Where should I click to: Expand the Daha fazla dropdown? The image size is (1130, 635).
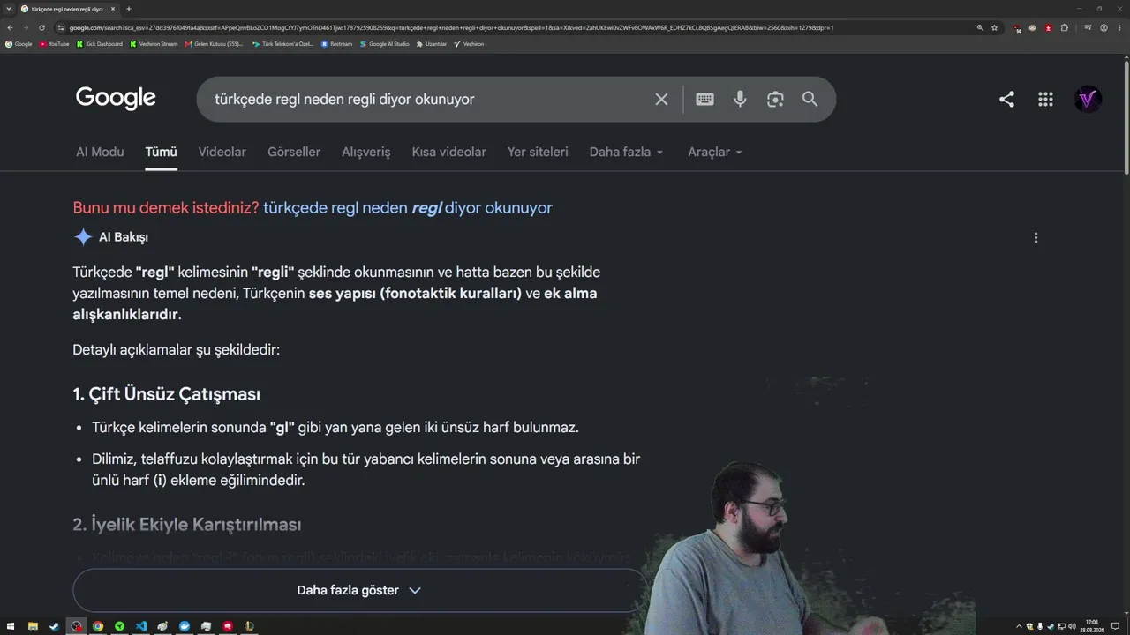(626, 152)
